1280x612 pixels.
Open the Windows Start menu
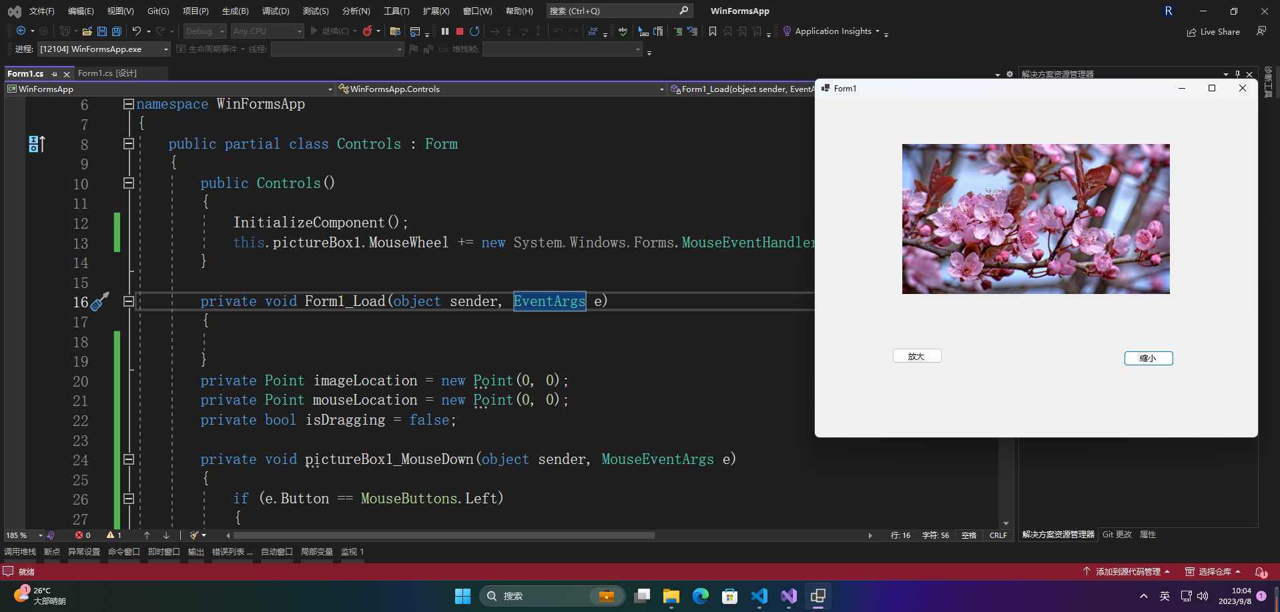tap(462, 596)
